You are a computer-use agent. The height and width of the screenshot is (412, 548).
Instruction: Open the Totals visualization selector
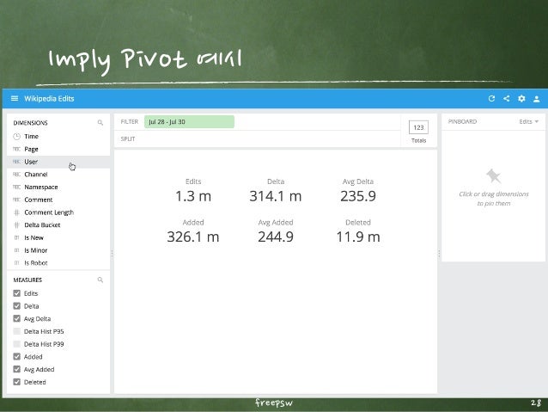click(418, 132)
